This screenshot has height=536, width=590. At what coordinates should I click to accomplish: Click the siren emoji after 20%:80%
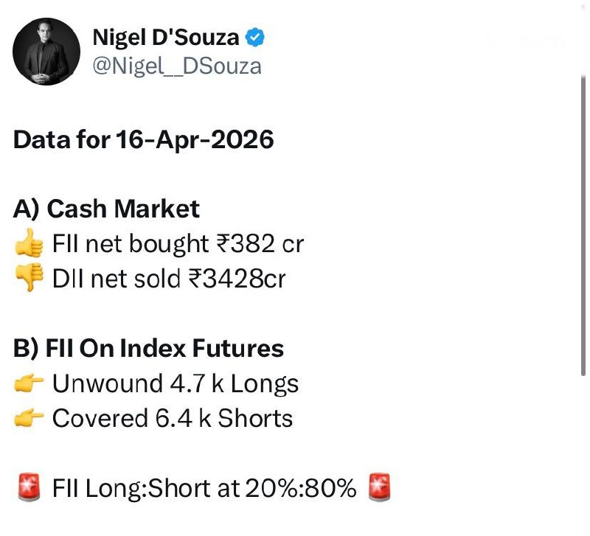click(378, 487)
